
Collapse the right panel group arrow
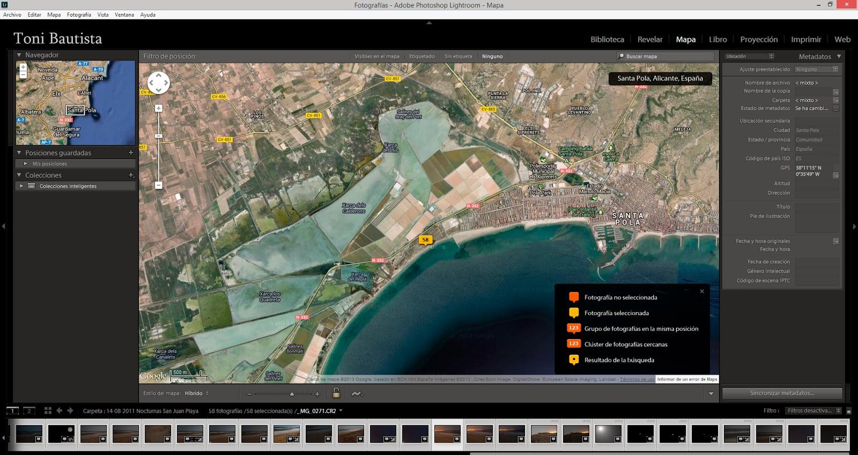[x=854, y=226]
